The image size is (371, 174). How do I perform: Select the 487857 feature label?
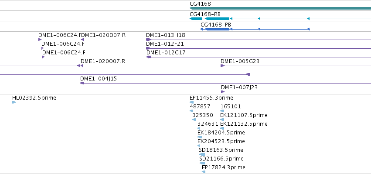[200, 107]
